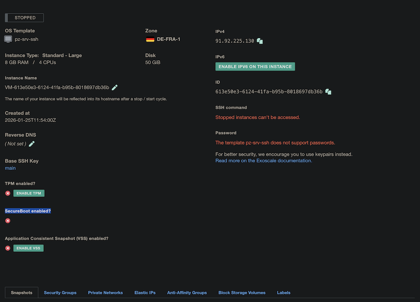Read more on the Exoscale documentation
This screenshot has width=420, height=302.
(263, 161)
